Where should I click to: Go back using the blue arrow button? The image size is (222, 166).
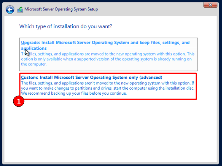click(x=10, y=10)
